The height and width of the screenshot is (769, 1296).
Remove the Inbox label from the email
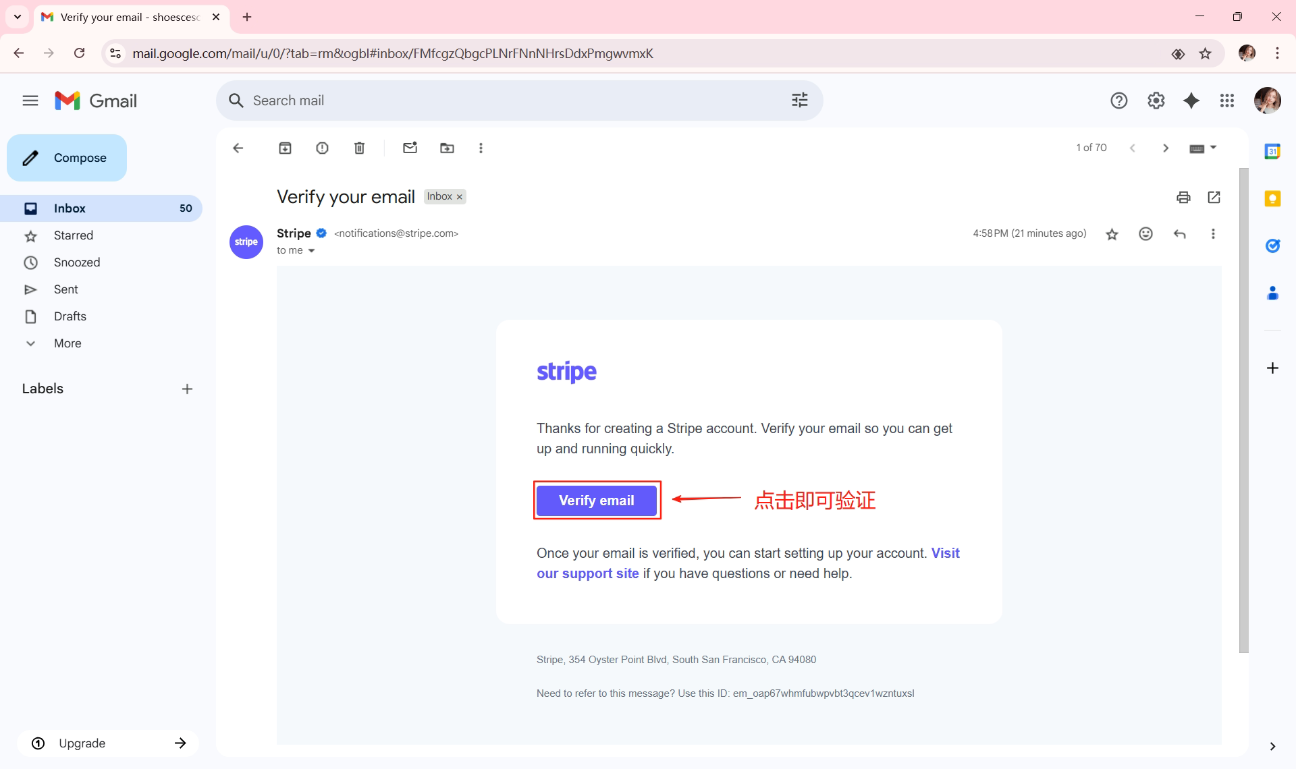(x=459, y=196)
